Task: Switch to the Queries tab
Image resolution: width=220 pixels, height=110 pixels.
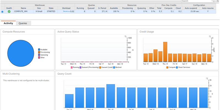Action: (x=23, y=23)
